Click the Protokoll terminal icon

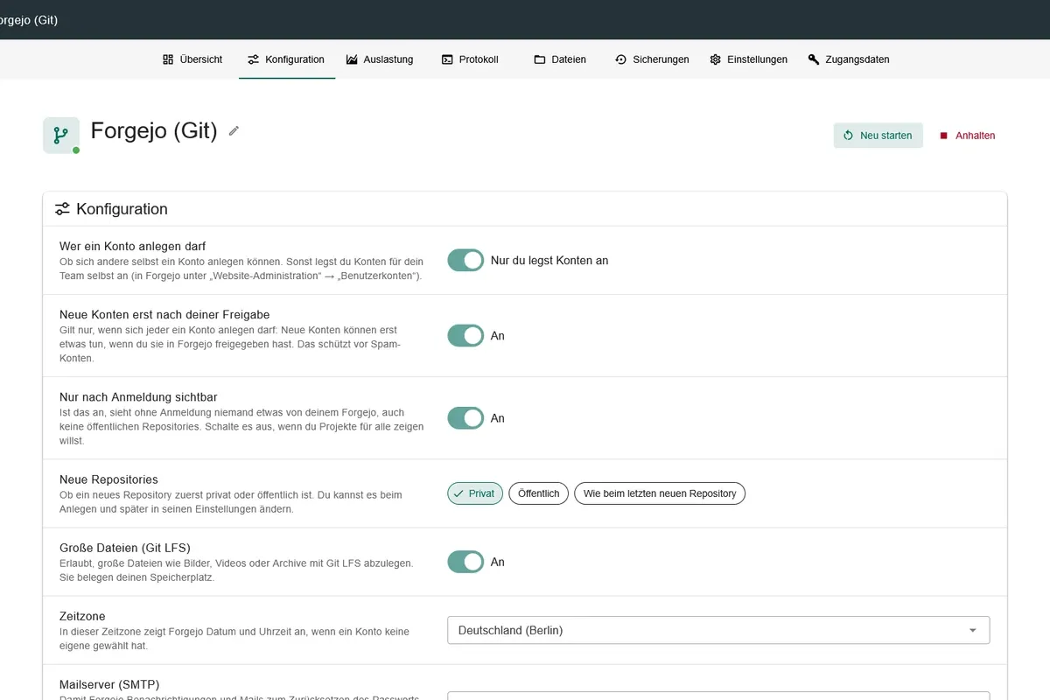click(x=447, y=59)
